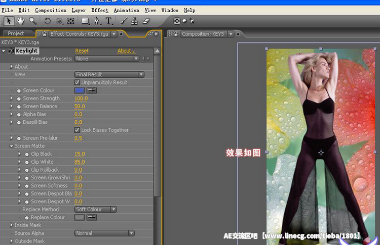Image resolution: width=380 pixels, height=245 pixels.
Task: Toggle lock on Composition panel
Action: (x=175, y=34)
